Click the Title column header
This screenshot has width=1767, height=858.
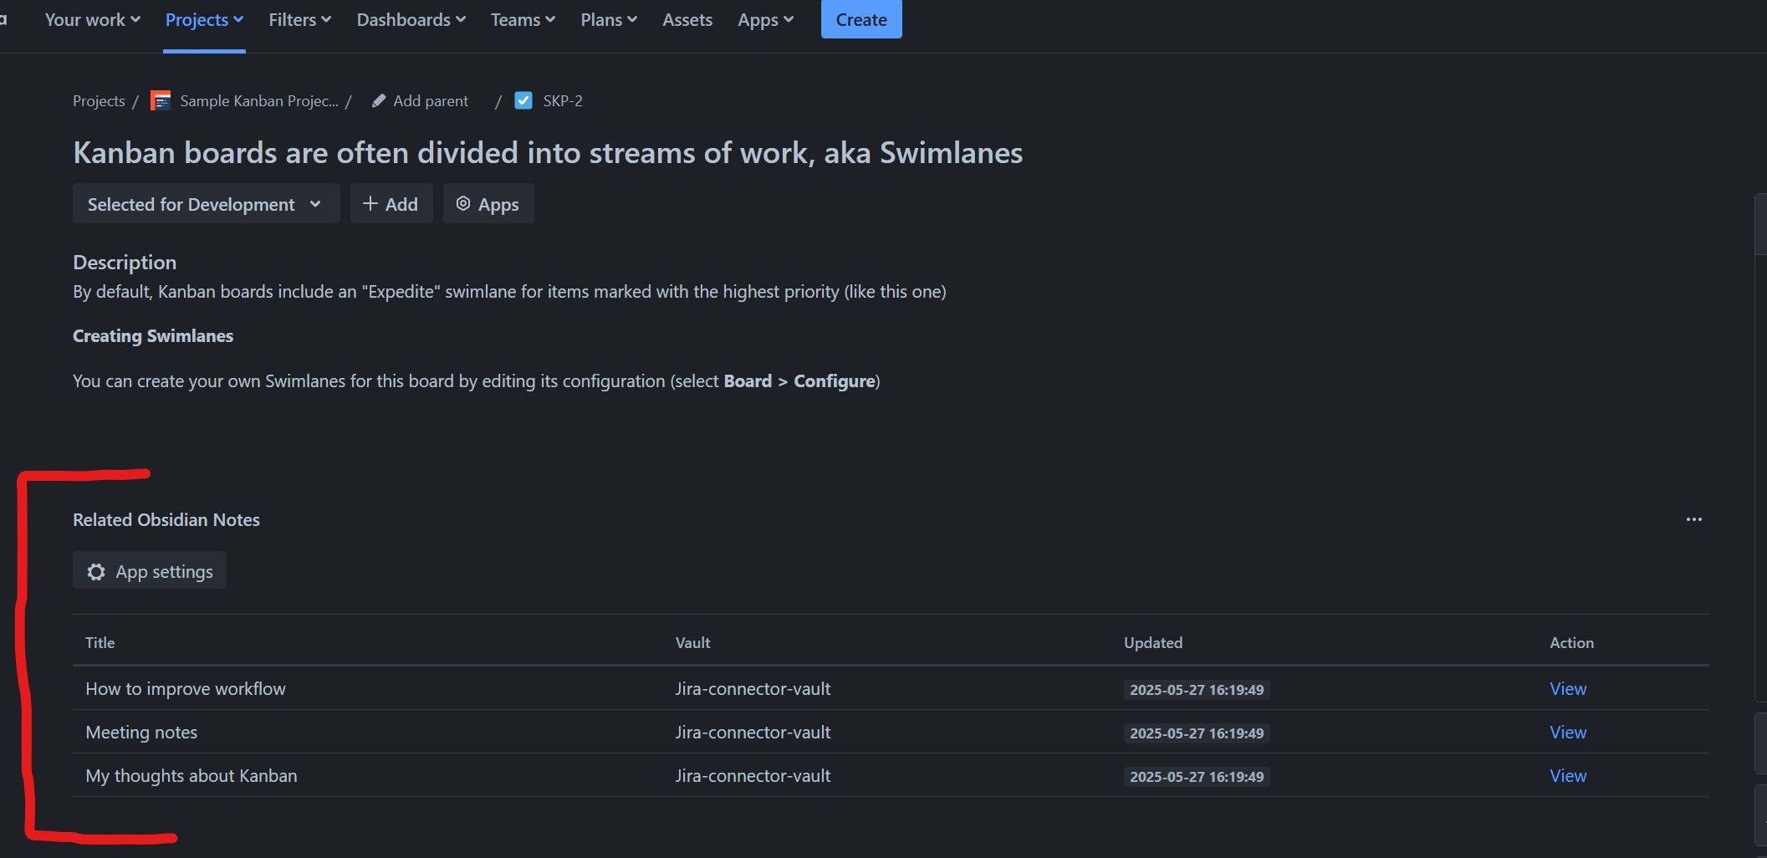(100, 643)
